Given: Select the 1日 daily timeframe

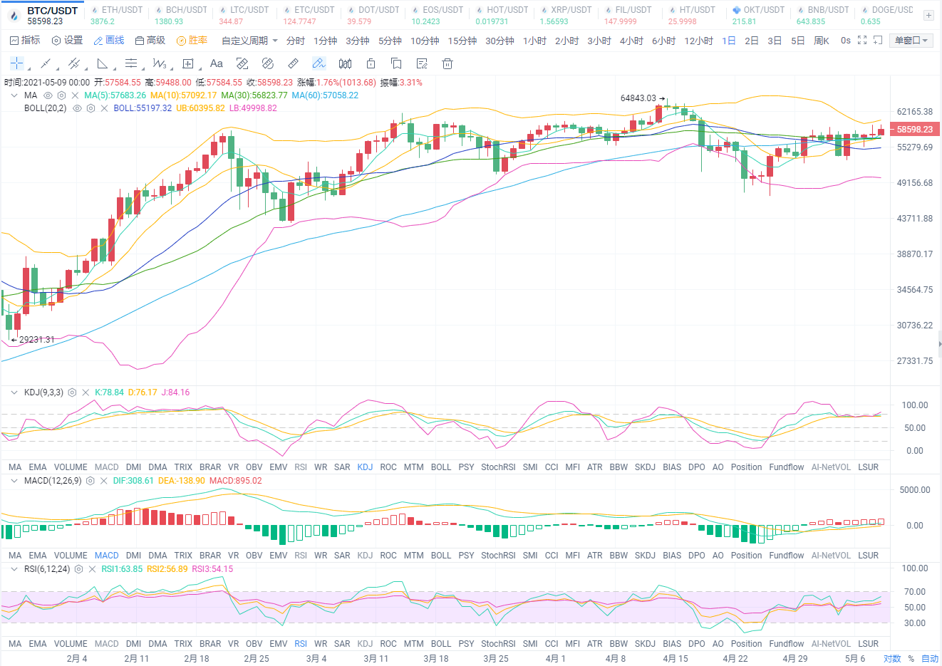Looking at the screenshot, I should coord(729,41).
